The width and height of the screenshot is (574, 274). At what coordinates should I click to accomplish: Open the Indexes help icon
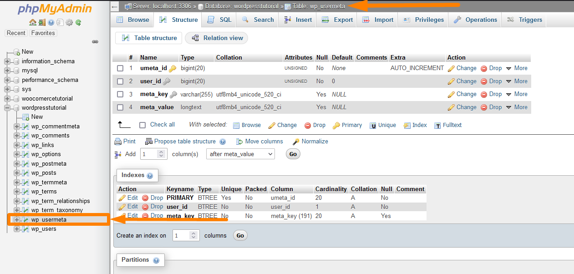(x=150, y=176)
